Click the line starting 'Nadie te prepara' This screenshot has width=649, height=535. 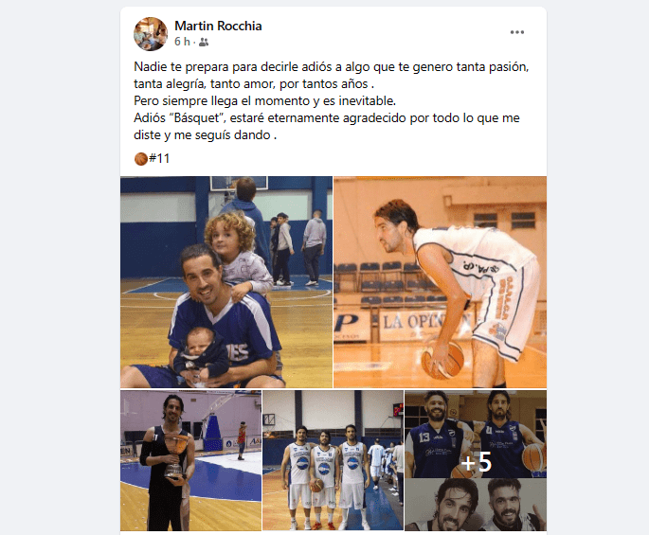coord(331,67)
